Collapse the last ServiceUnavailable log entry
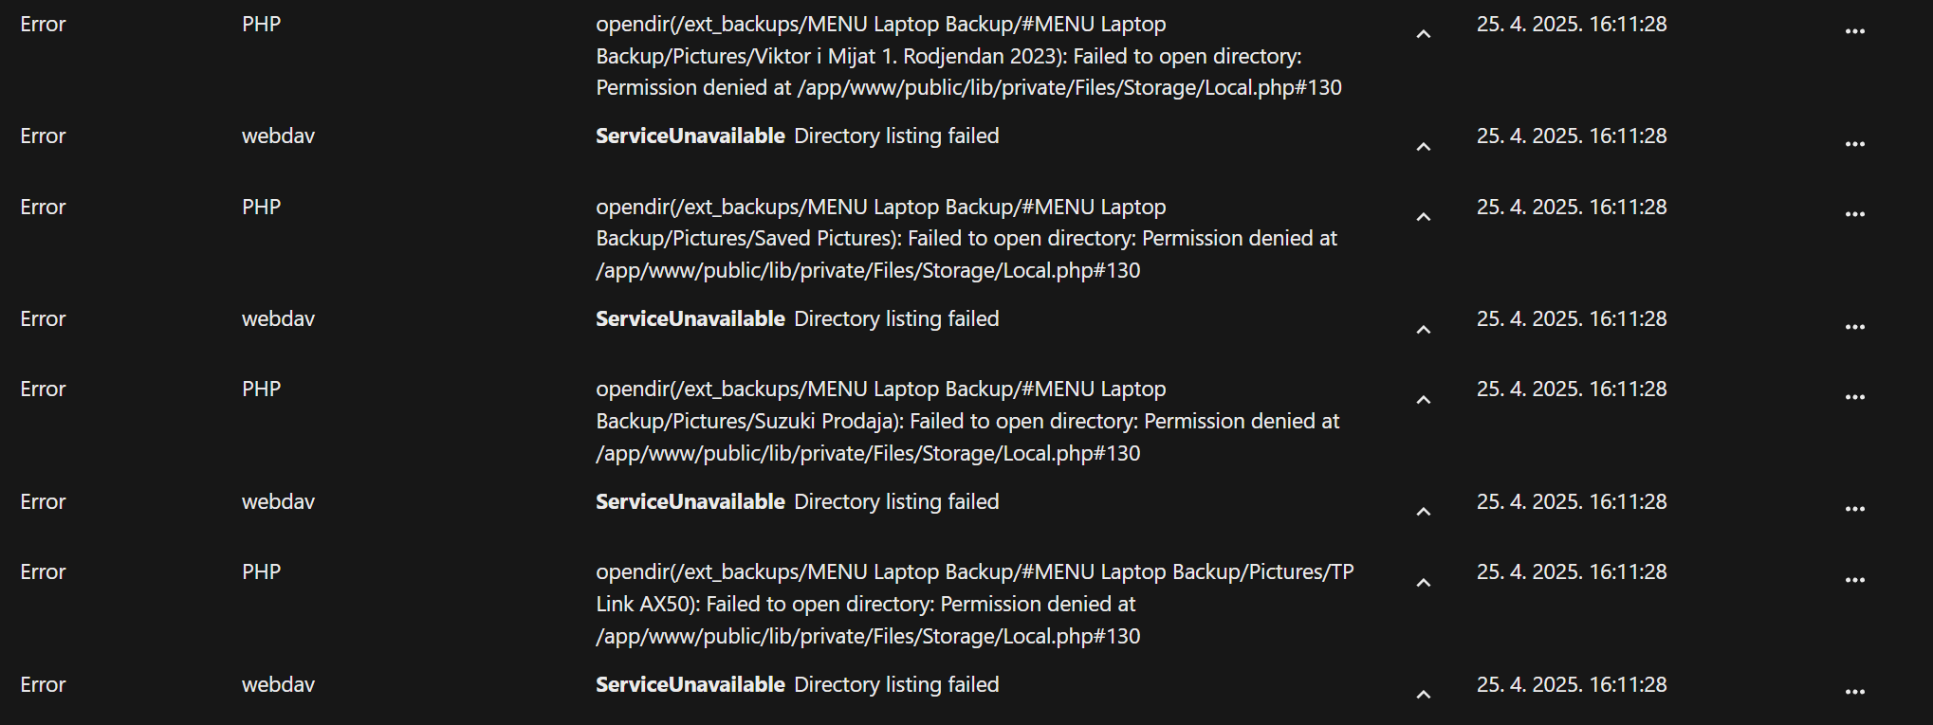Screen dimensions: 1933x725 tap(1423, 695)
